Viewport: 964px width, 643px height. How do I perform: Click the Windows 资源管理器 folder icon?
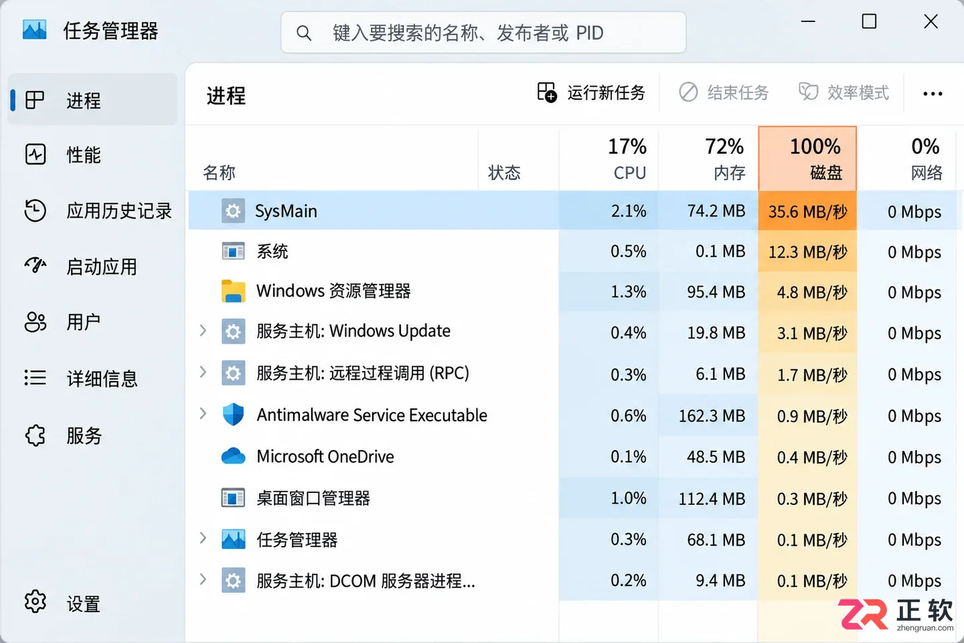click(x=233, y=291)
